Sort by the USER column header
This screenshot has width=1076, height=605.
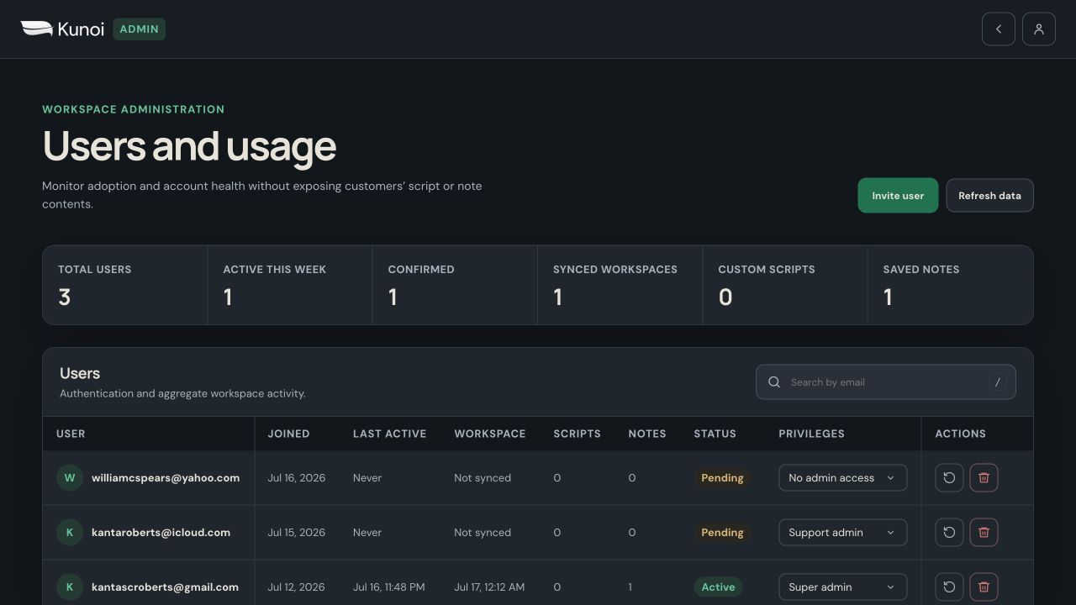coord(71,434)
